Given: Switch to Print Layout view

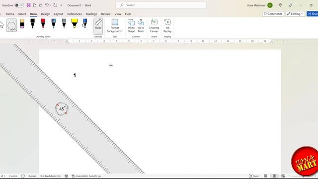Looking at the screenshot, I should pos(274,176).
